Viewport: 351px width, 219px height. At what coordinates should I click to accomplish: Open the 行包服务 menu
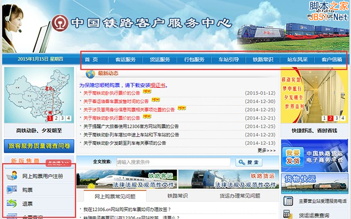[x=194, y=60]
